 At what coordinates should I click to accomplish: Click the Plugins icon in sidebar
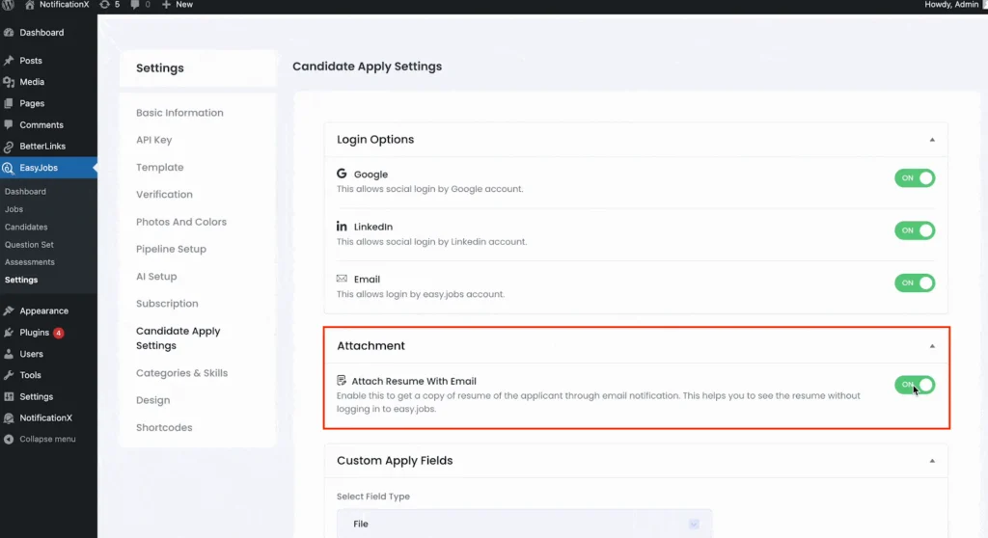(x=9, y=332)
